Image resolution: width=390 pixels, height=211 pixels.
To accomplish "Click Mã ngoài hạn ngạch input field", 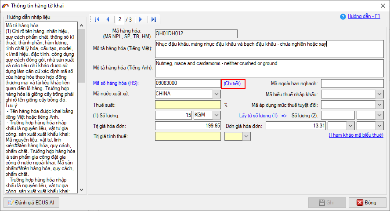I will 352,84.
